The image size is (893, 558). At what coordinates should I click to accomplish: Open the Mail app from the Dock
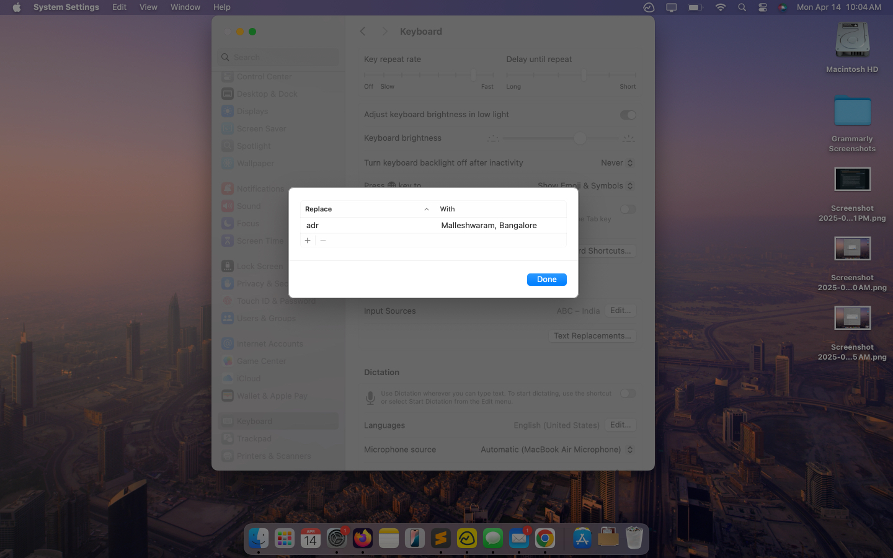519,538
